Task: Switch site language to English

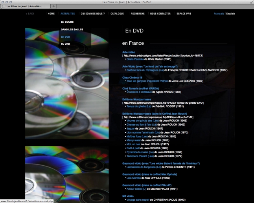Action: pos(230,14)
